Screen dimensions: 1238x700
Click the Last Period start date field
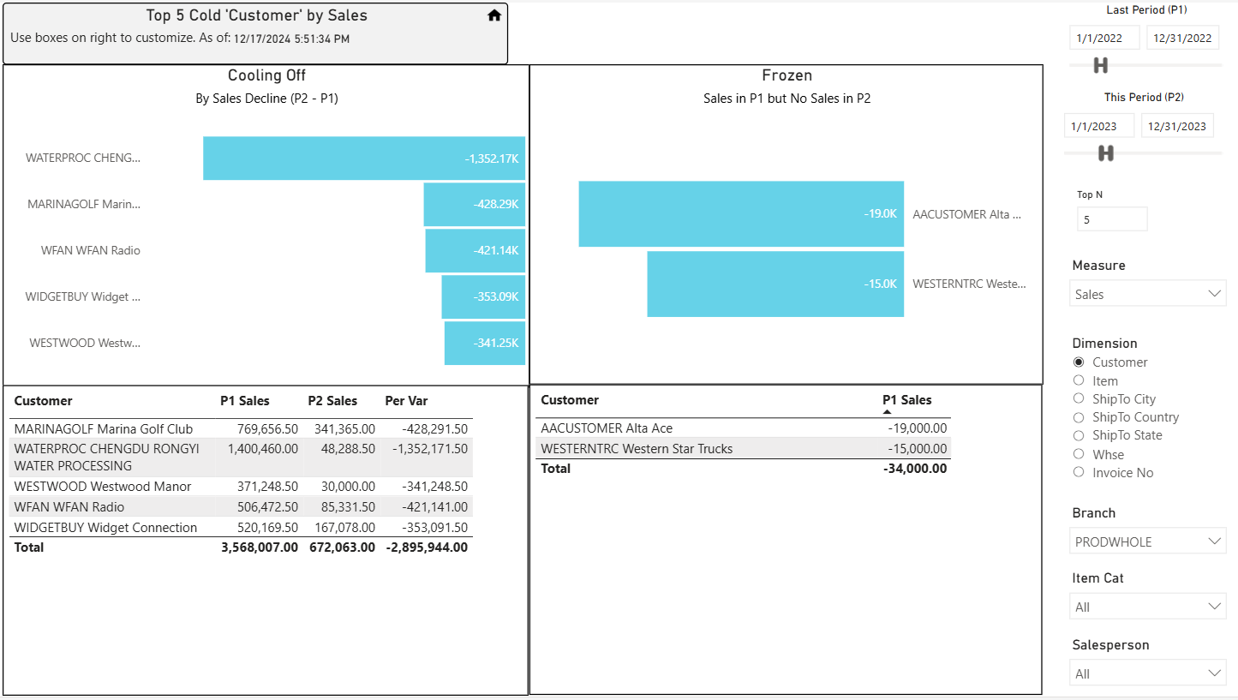point(1104,38)
